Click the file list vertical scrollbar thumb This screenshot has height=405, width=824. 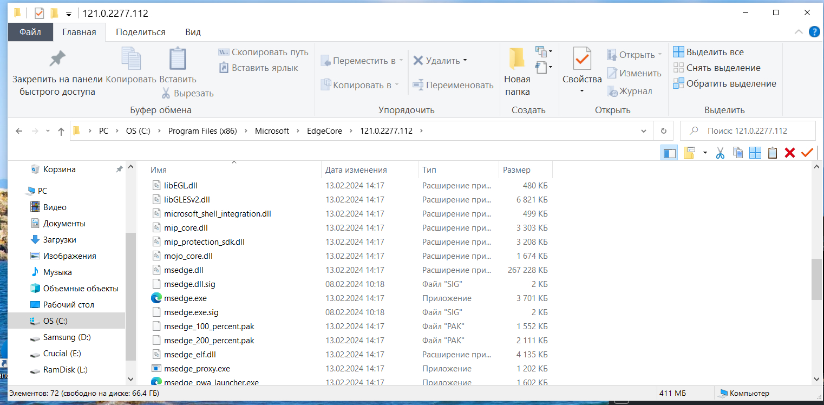[817, 279]
